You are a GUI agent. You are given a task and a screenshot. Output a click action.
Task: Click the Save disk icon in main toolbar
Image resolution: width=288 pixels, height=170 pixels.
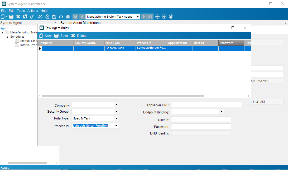click(x=11, y=17)
